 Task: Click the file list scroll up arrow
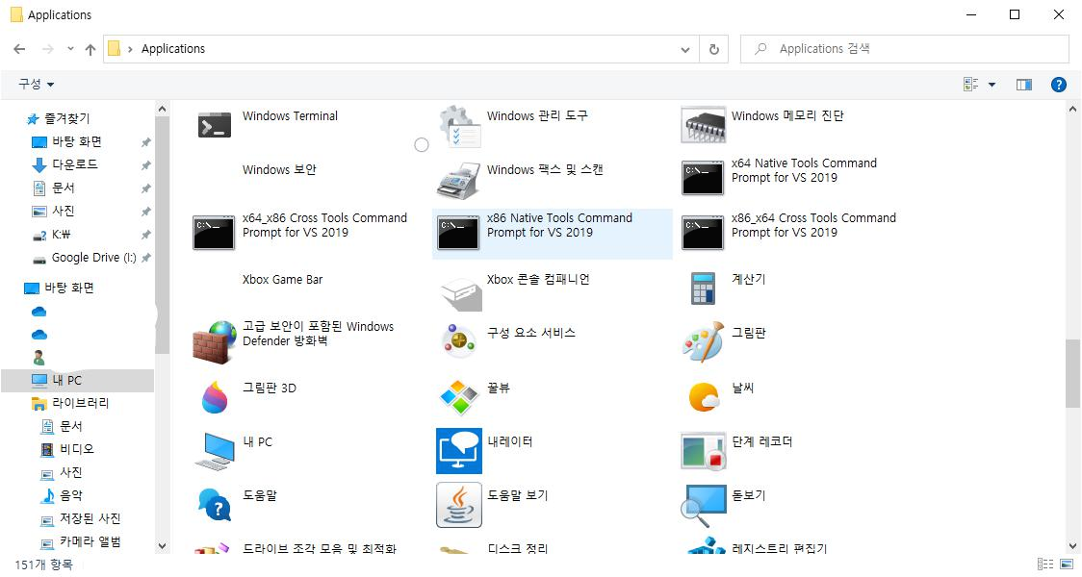tap(1072, 109)
